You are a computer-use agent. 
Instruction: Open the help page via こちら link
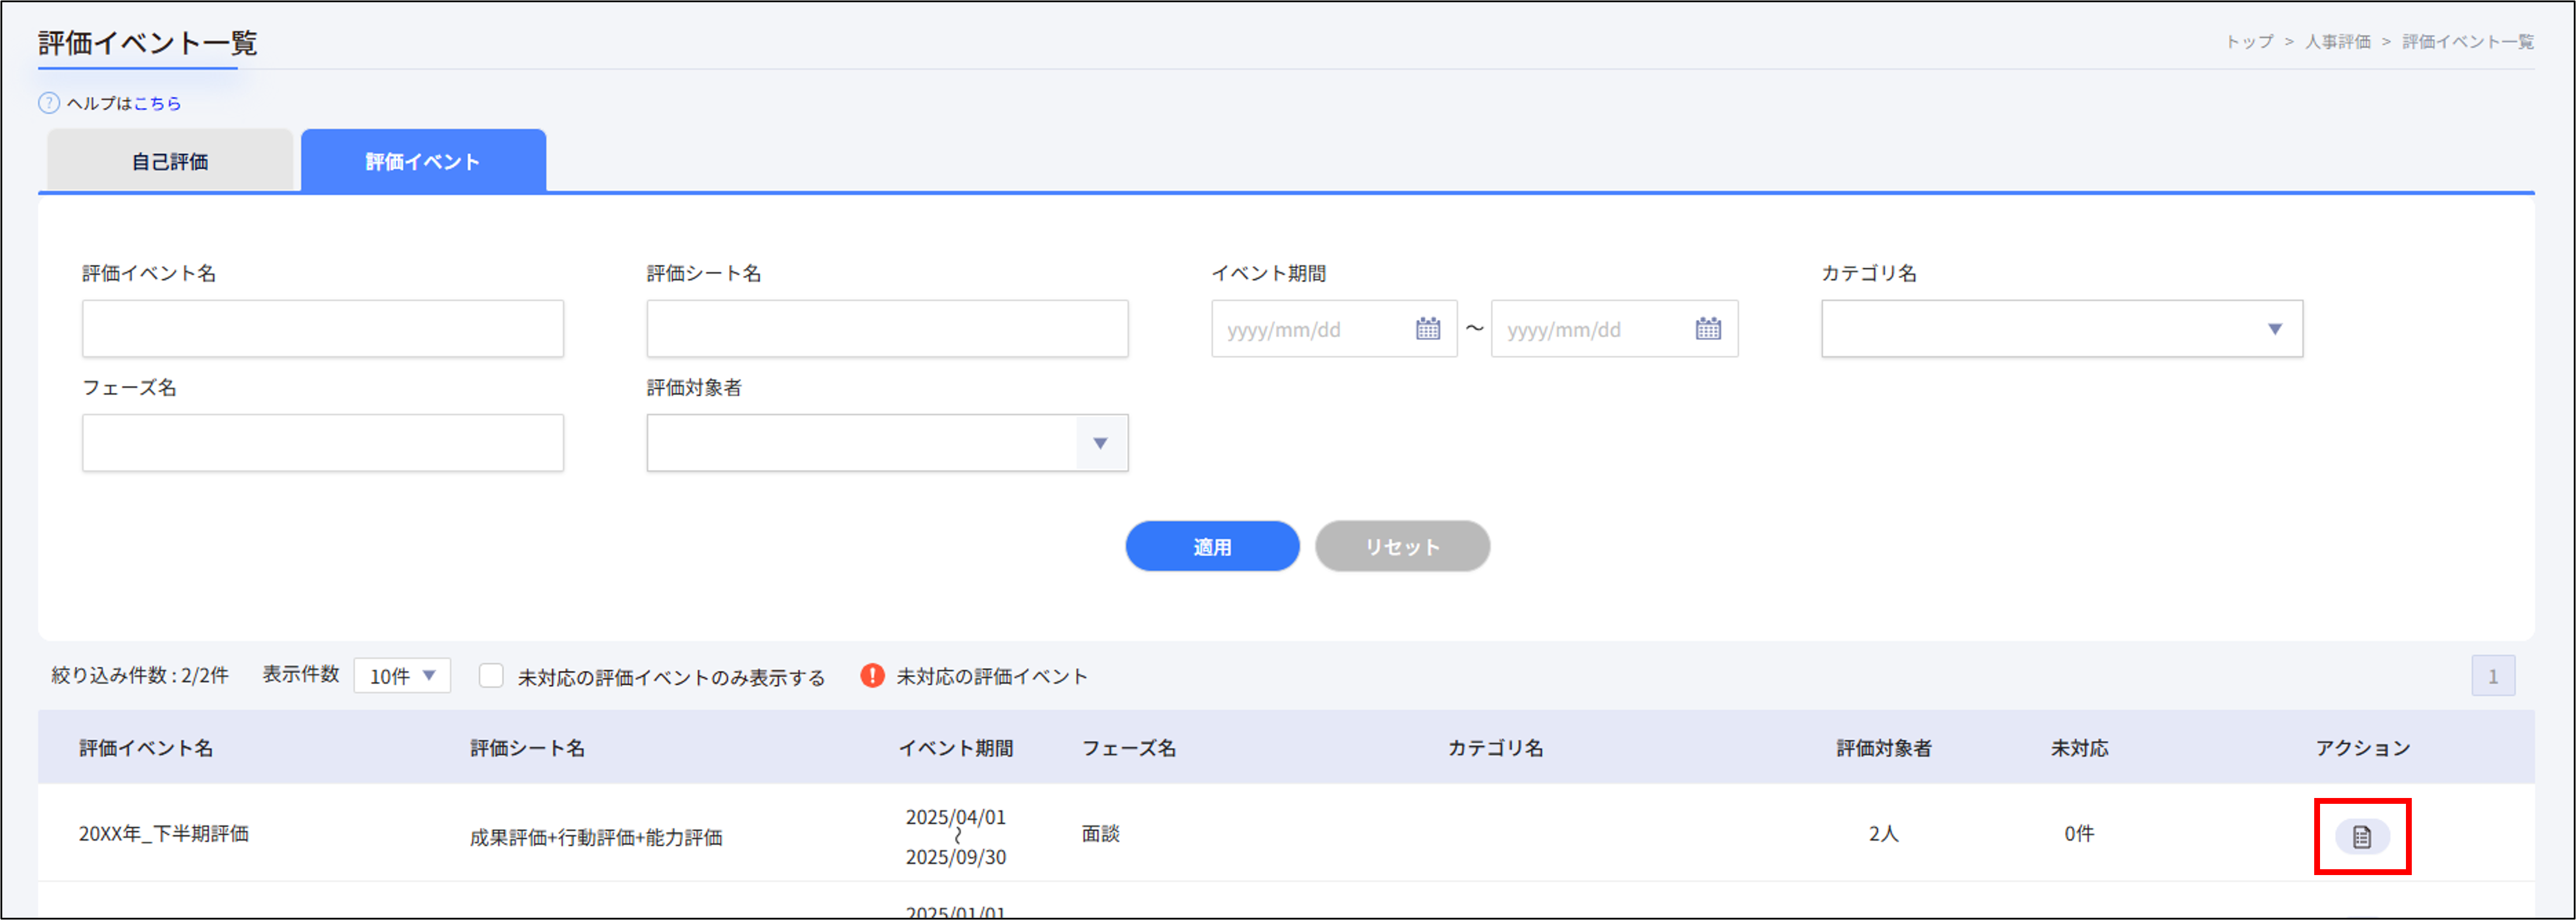[159, 102]
